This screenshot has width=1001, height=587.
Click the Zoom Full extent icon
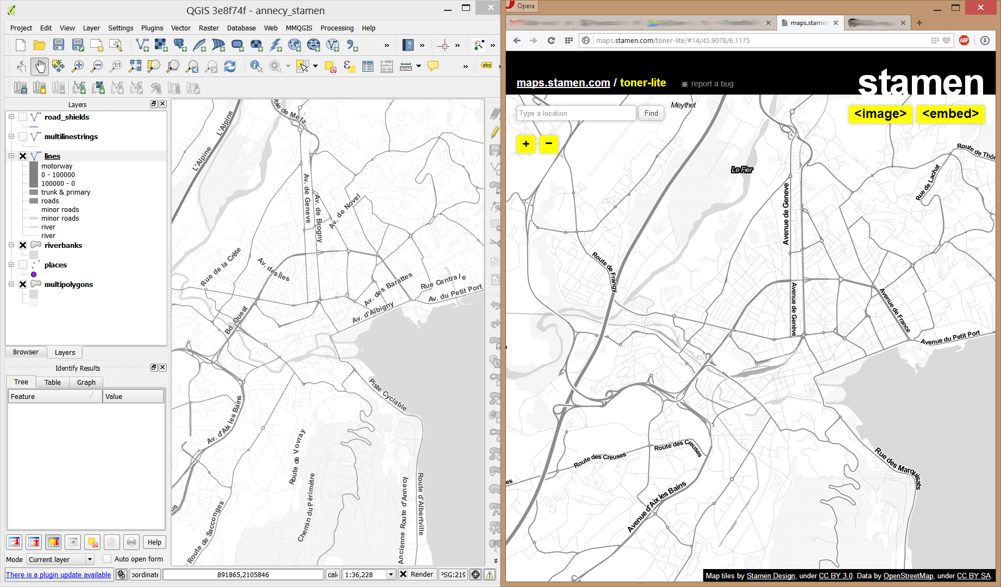[x=135, y=66]
